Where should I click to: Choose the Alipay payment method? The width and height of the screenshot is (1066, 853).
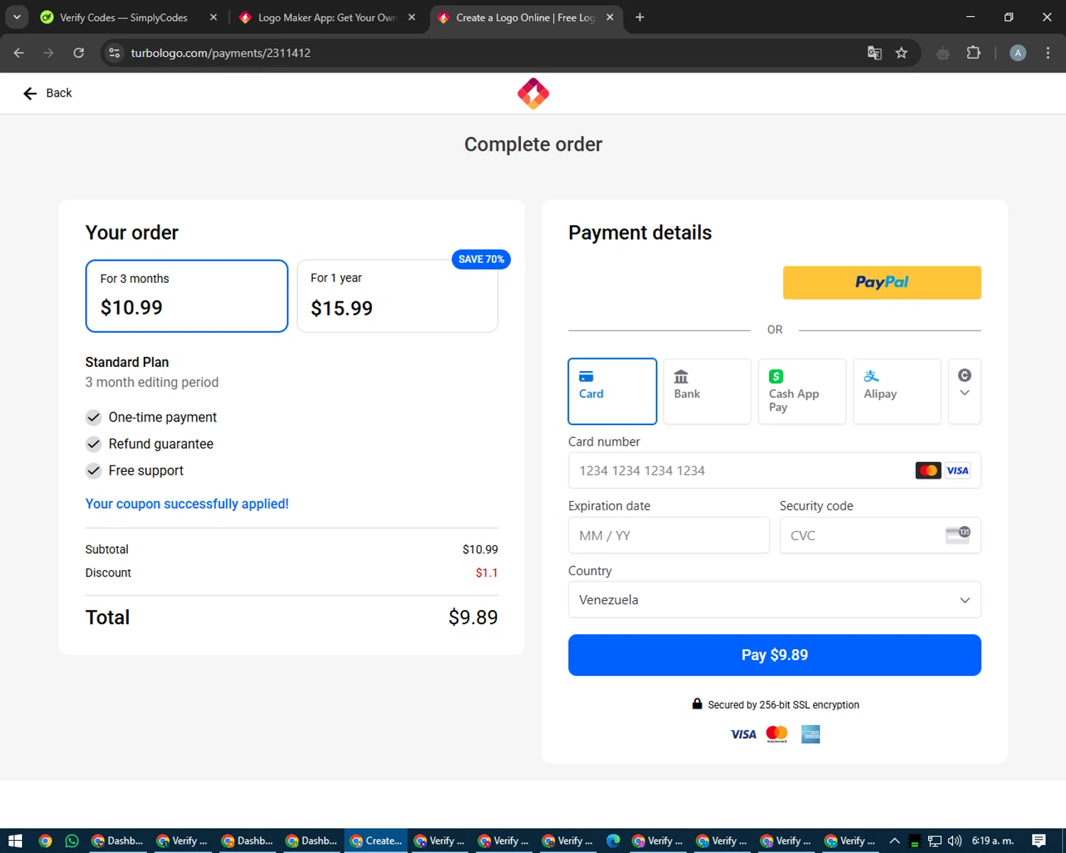point(897,391)
